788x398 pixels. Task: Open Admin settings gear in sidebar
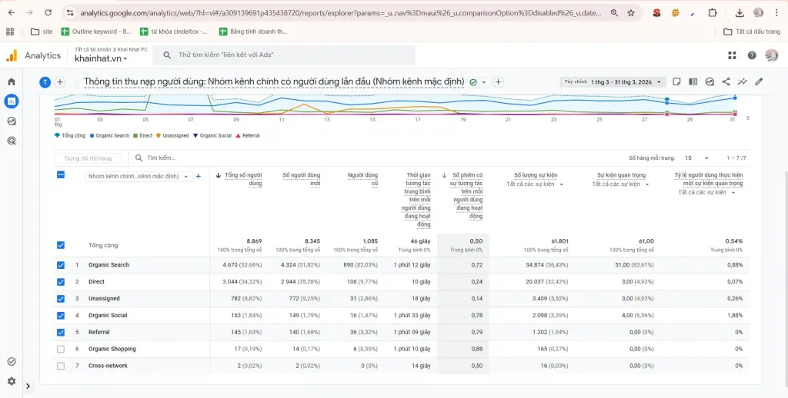pyautogui.click(x=11, y=381)
